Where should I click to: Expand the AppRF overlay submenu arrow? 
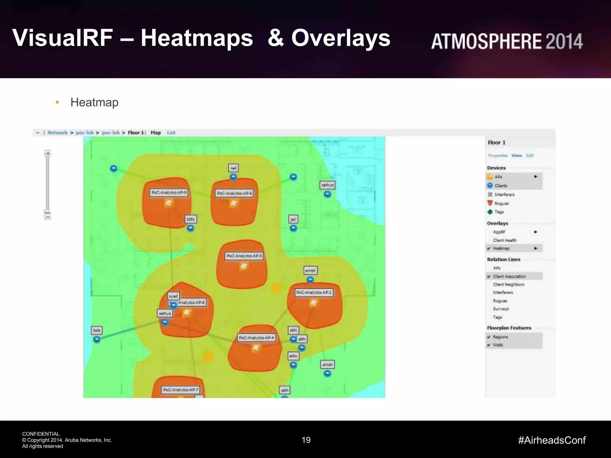click(536, 232)
